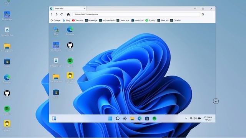Screen dimensions: 246x138
Task: Minimize the browser window
Action: [x=195, y=8]
